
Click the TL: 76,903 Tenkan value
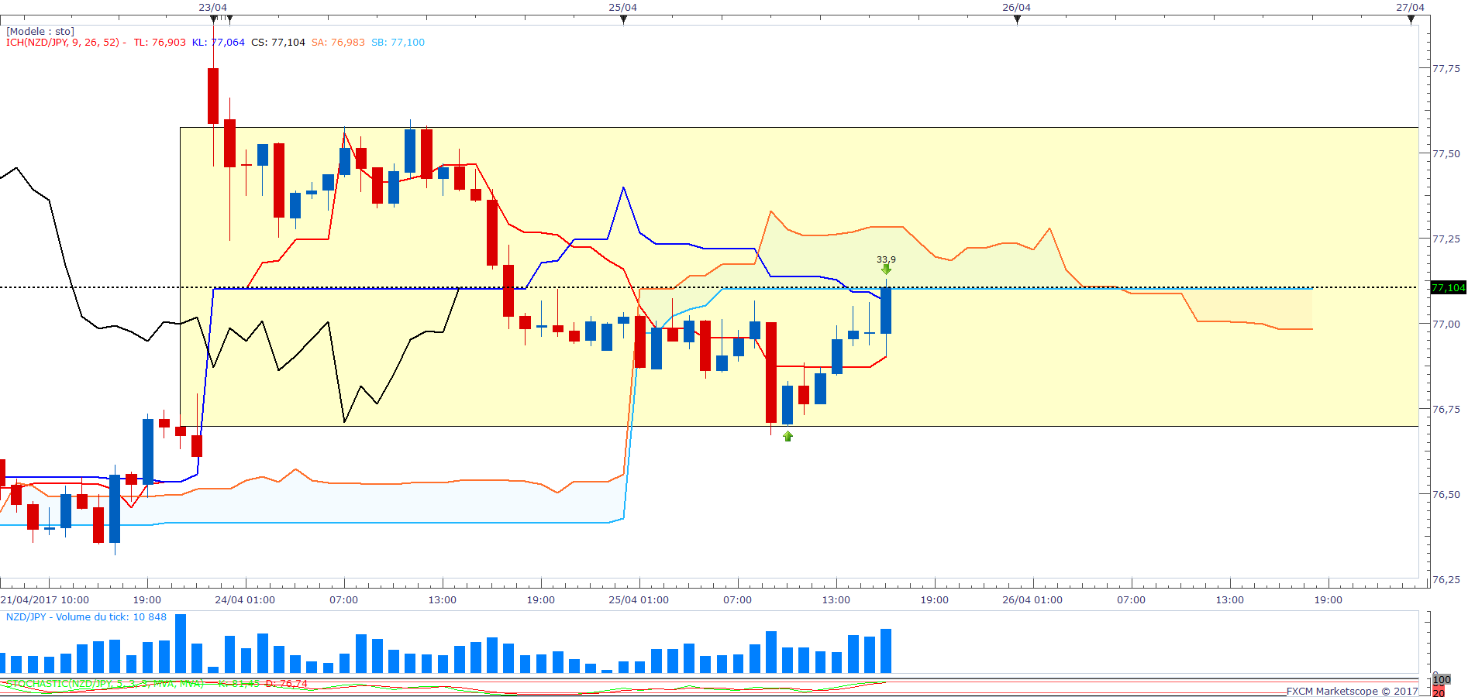click(x=160, y=43)
